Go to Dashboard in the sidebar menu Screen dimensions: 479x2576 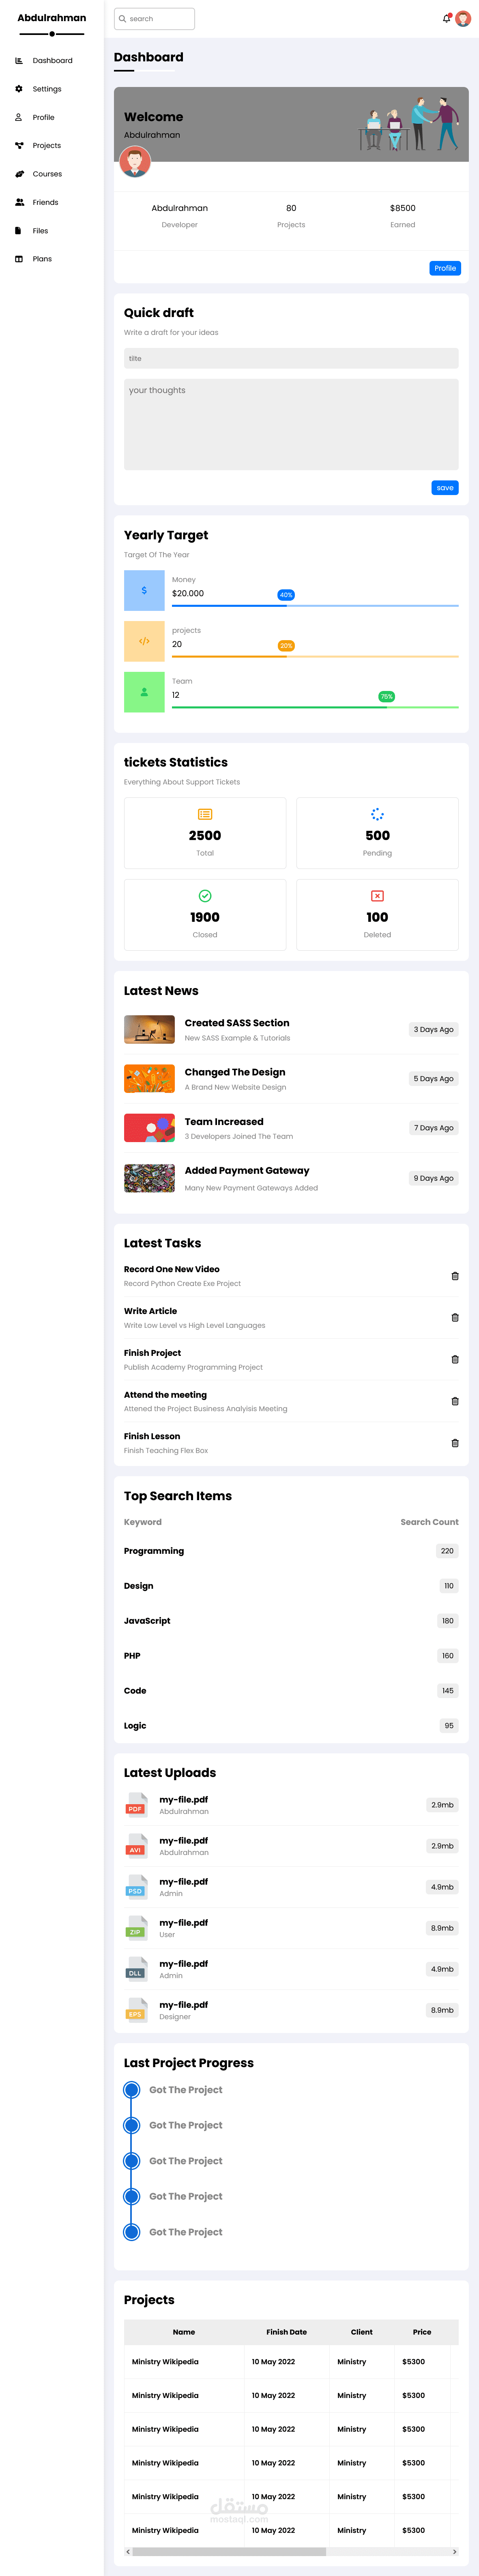(x=52, y=61)
